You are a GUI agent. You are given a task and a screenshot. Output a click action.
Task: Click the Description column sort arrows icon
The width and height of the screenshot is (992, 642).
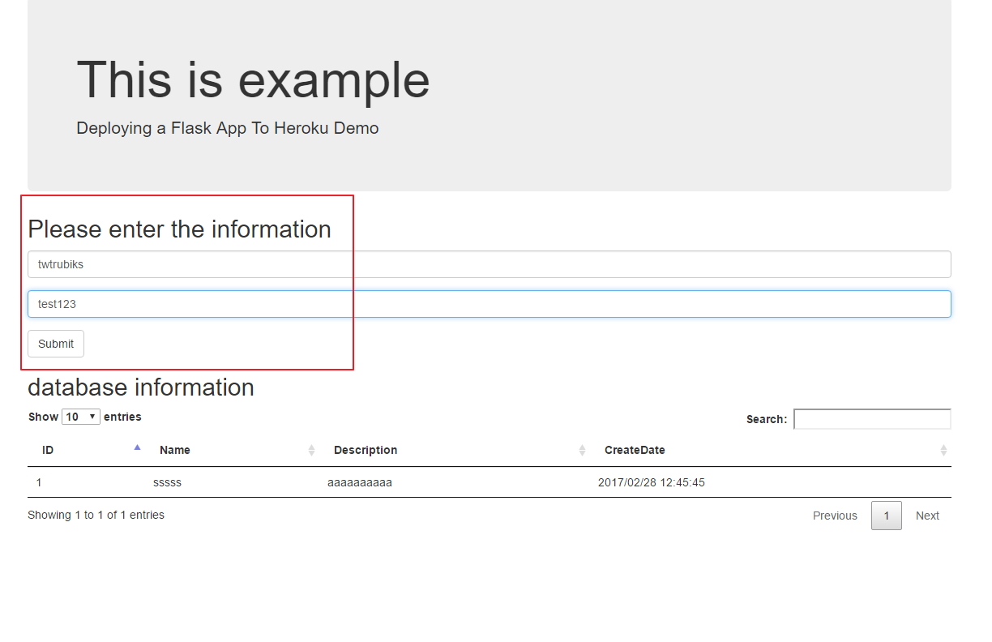tap(582, 450)
